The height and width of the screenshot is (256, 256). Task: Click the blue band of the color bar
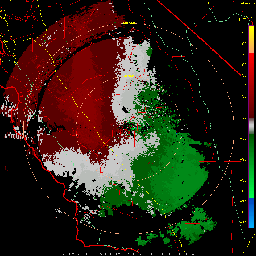(x=251, y=213)
